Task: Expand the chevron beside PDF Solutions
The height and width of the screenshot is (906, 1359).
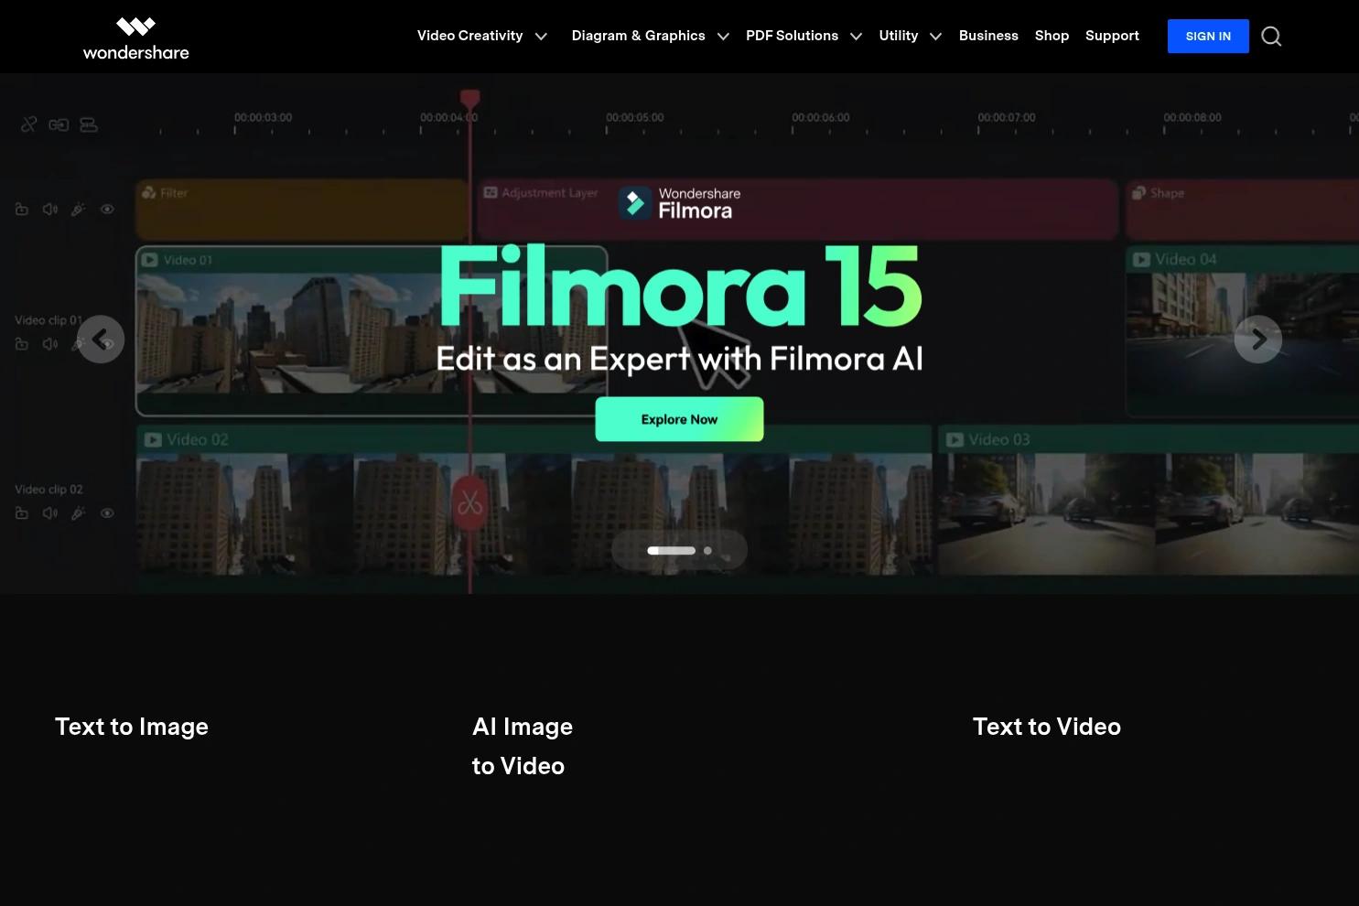Action: tap(856, 37)
